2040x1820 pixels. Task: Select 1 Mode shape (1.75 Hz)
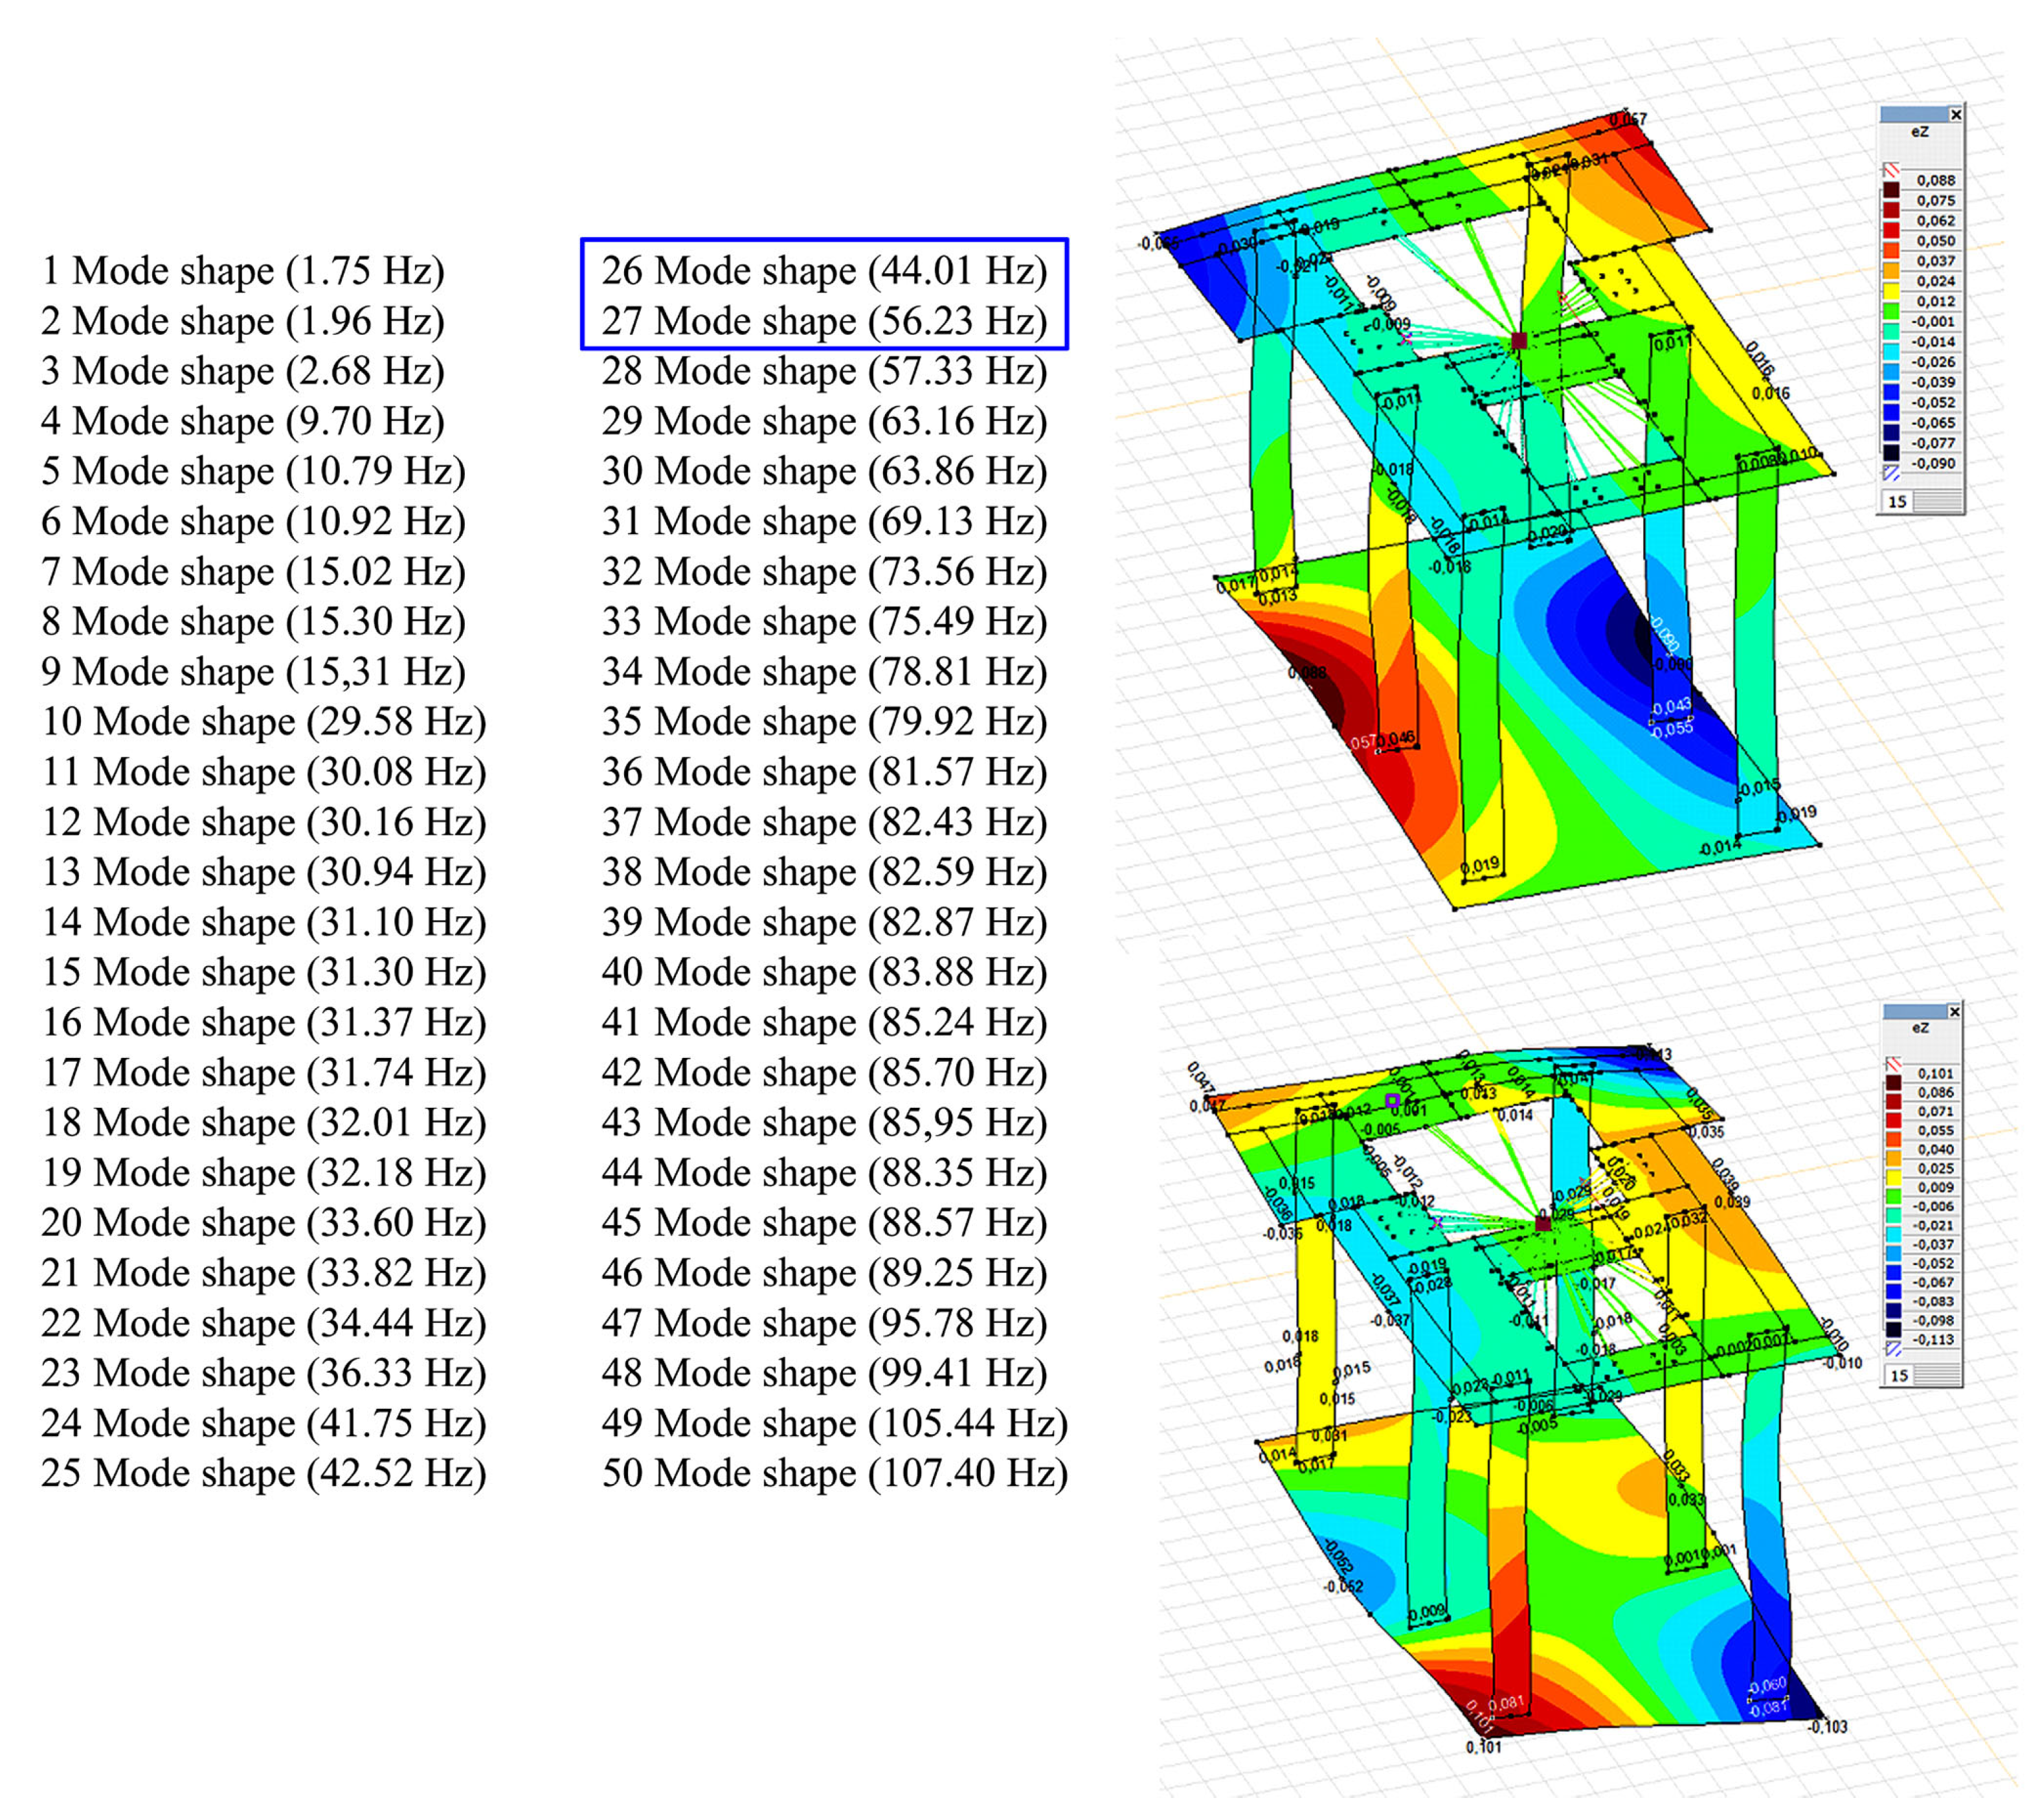[x=242, y=271]
